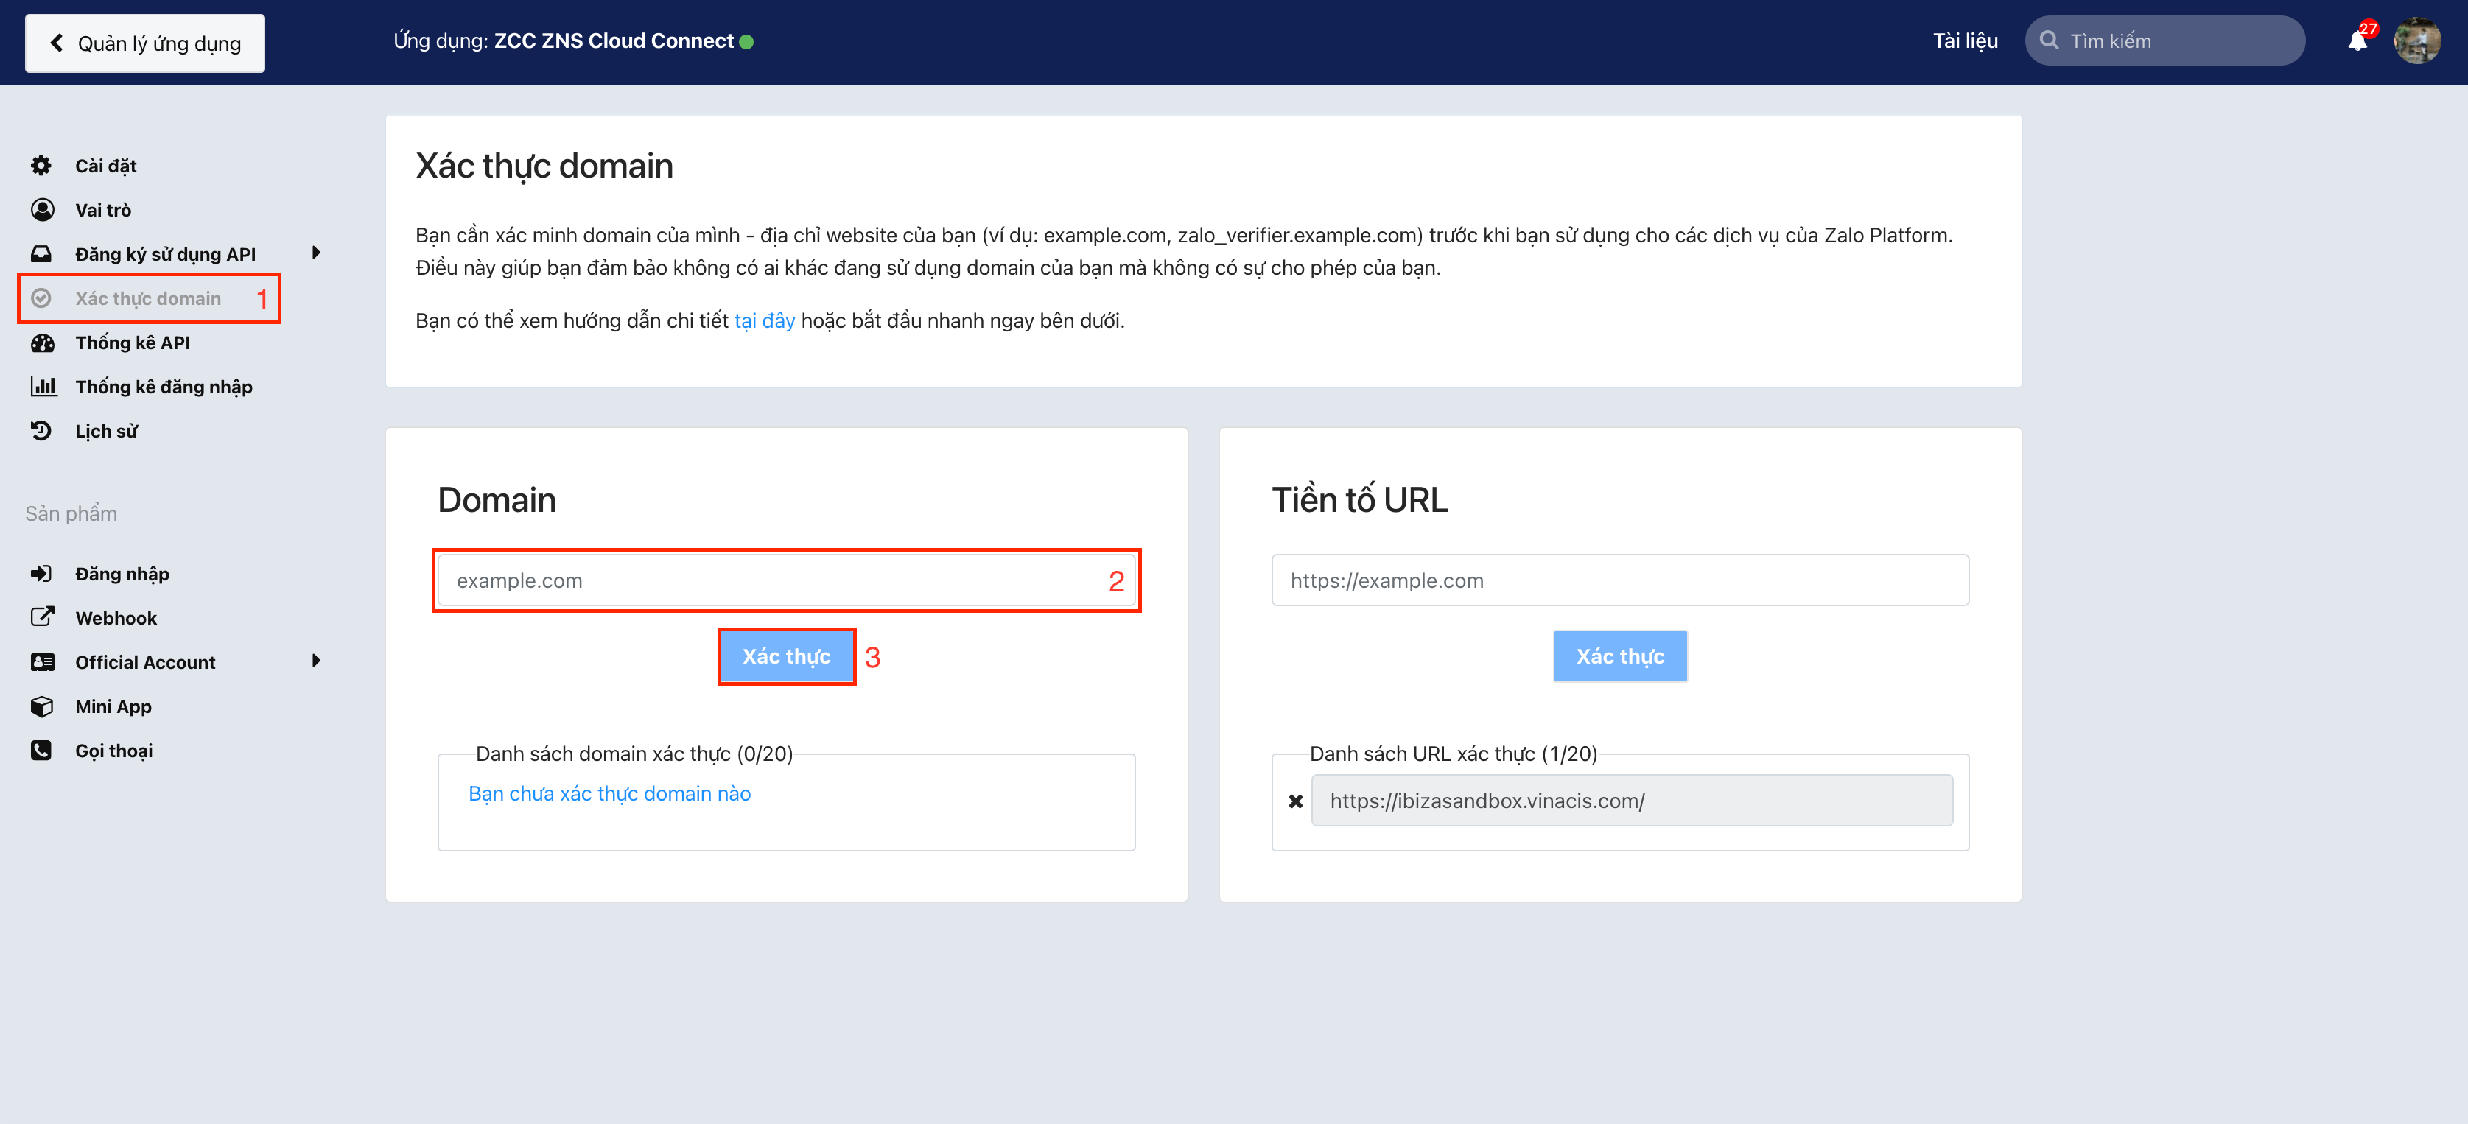Click the Mini App cube icon

point(41,706)
